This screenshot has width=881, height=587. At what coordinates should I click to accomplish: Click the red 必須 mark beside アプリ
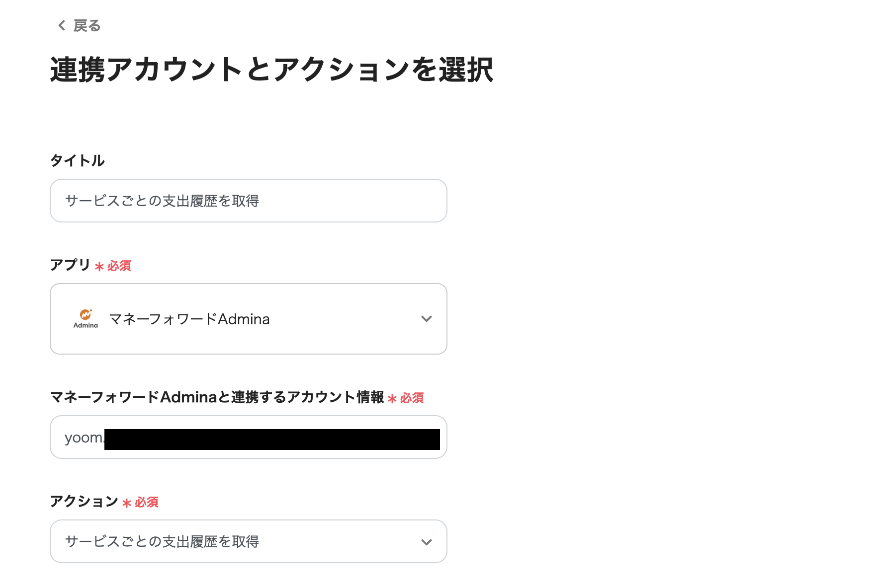(119, 266)
